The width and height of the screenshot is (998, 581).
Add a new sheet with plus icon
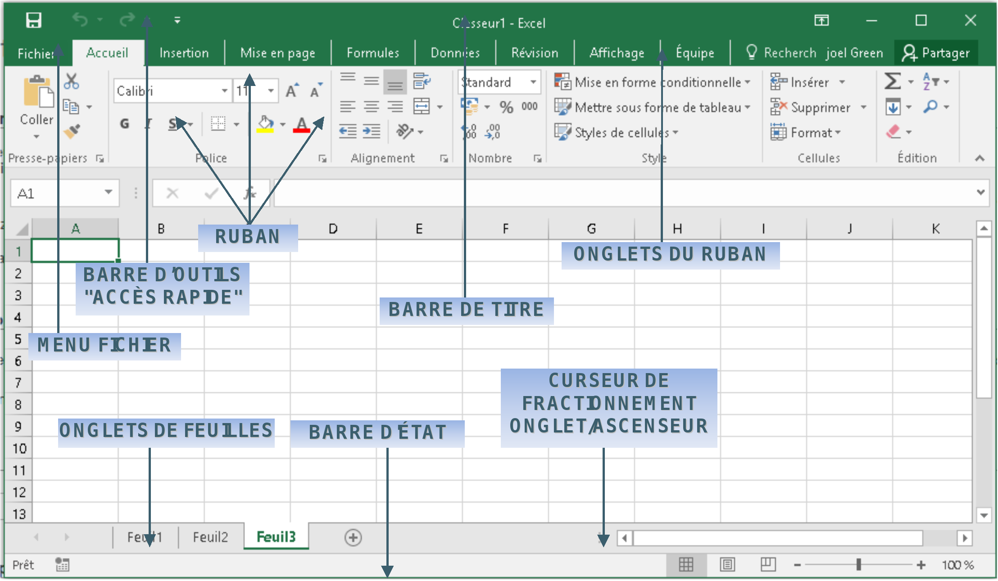[353, 538]
